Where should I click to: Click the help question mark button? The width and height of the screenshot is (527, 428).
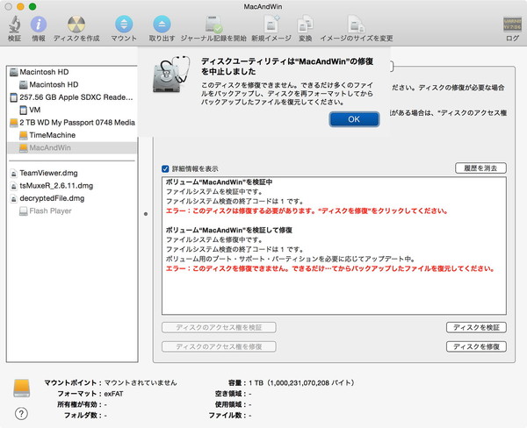click(x=21, y=414)
